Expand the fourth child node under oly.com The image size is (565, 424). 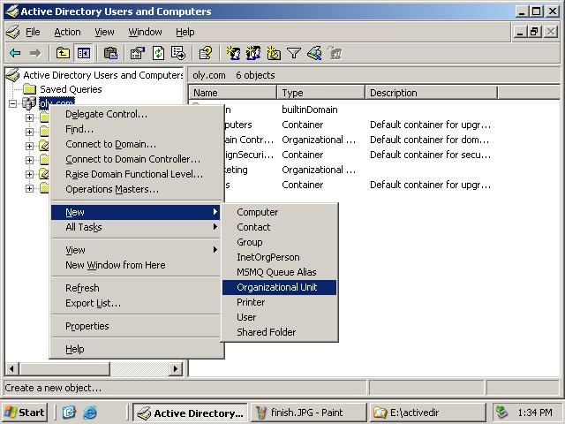click(29, 160)
